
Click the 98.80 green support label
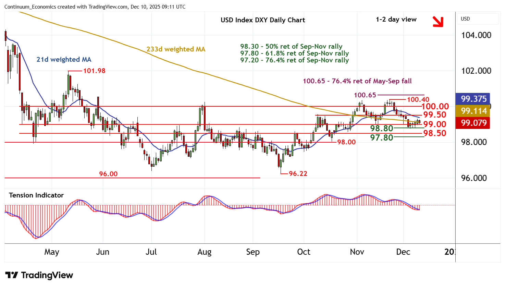point(381,128)
